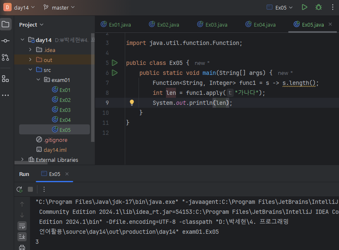The height and width of the screenshot is (250, 339).
Task: Expand the .idea folder in project tree
Action: 30,50
